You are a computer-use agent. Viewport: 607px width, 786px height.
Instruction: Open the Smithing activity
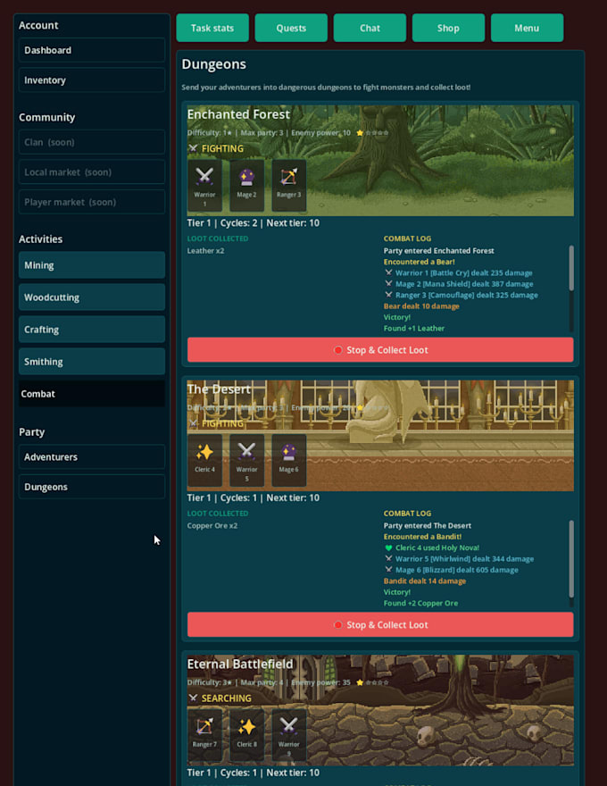[92, 362]
